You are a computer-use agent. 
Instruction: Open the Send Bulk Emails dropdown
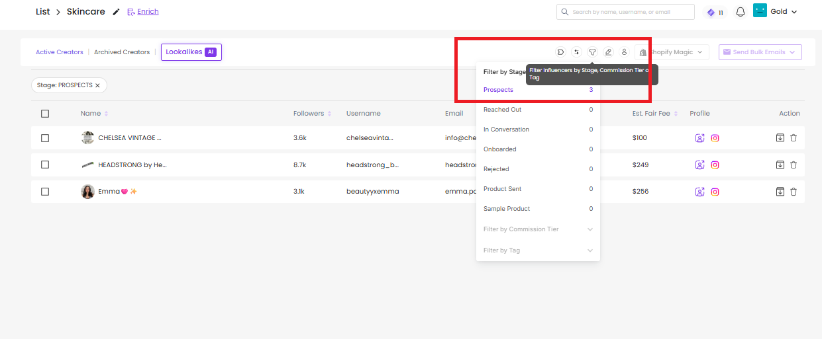(760, 52)
